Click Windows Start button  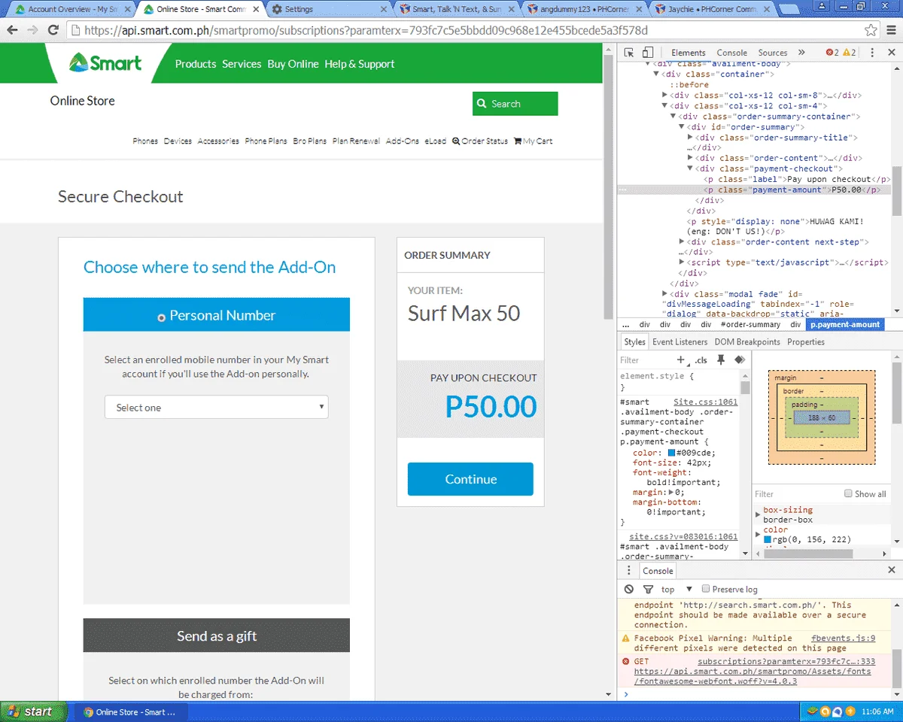pos(32,711)
